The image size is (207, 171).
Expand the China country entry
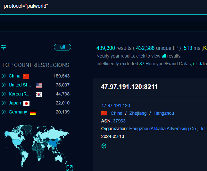coord(4,76)
